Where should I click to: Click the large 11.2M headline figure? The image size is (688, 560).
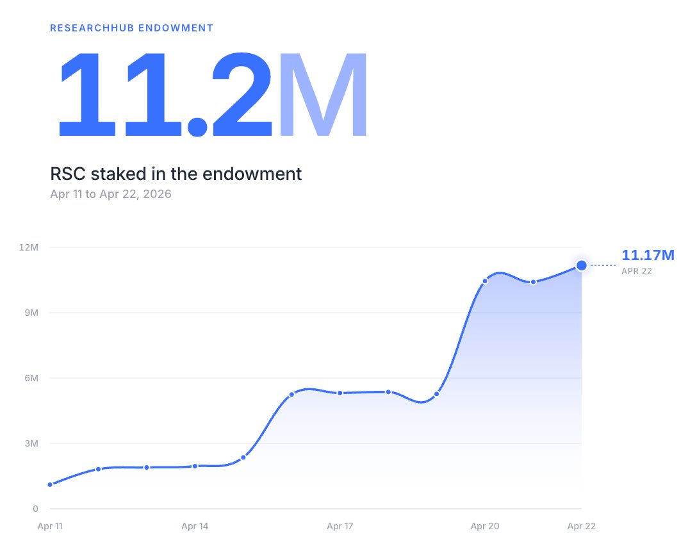[213, 94]
